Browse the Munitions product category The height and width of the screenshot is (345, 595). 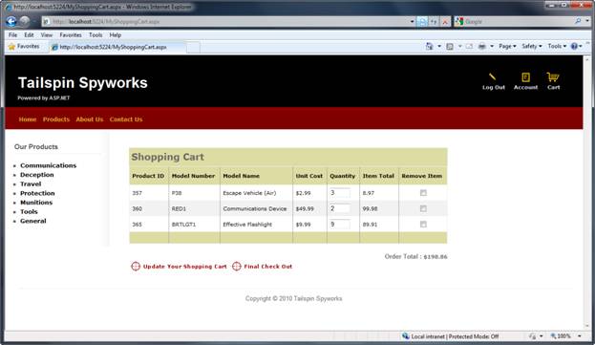pos(36,203)
